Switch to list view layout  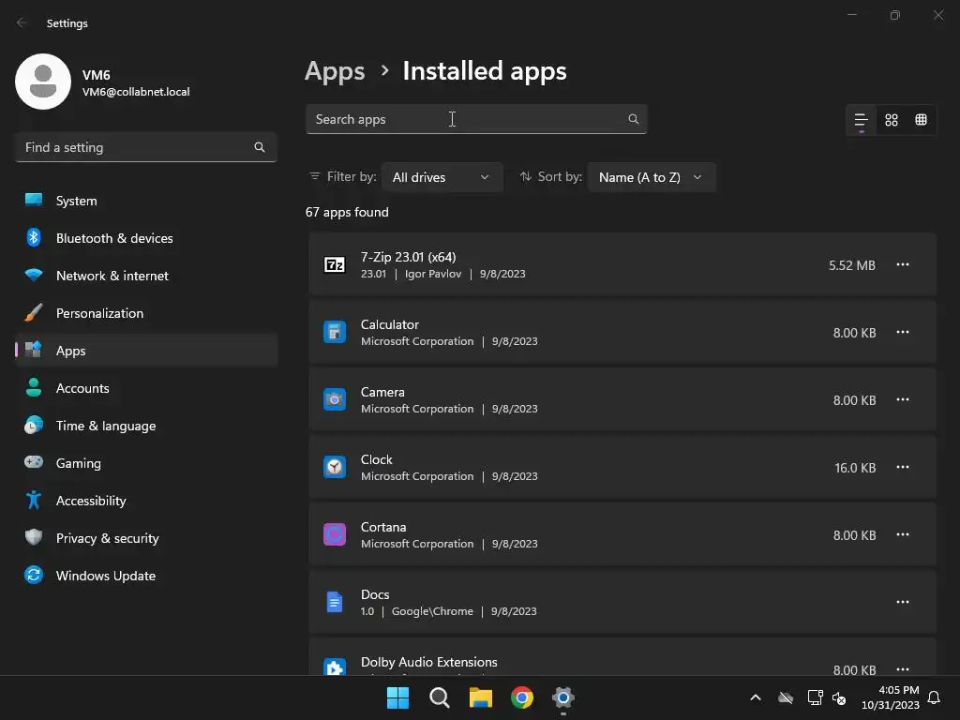861,120
